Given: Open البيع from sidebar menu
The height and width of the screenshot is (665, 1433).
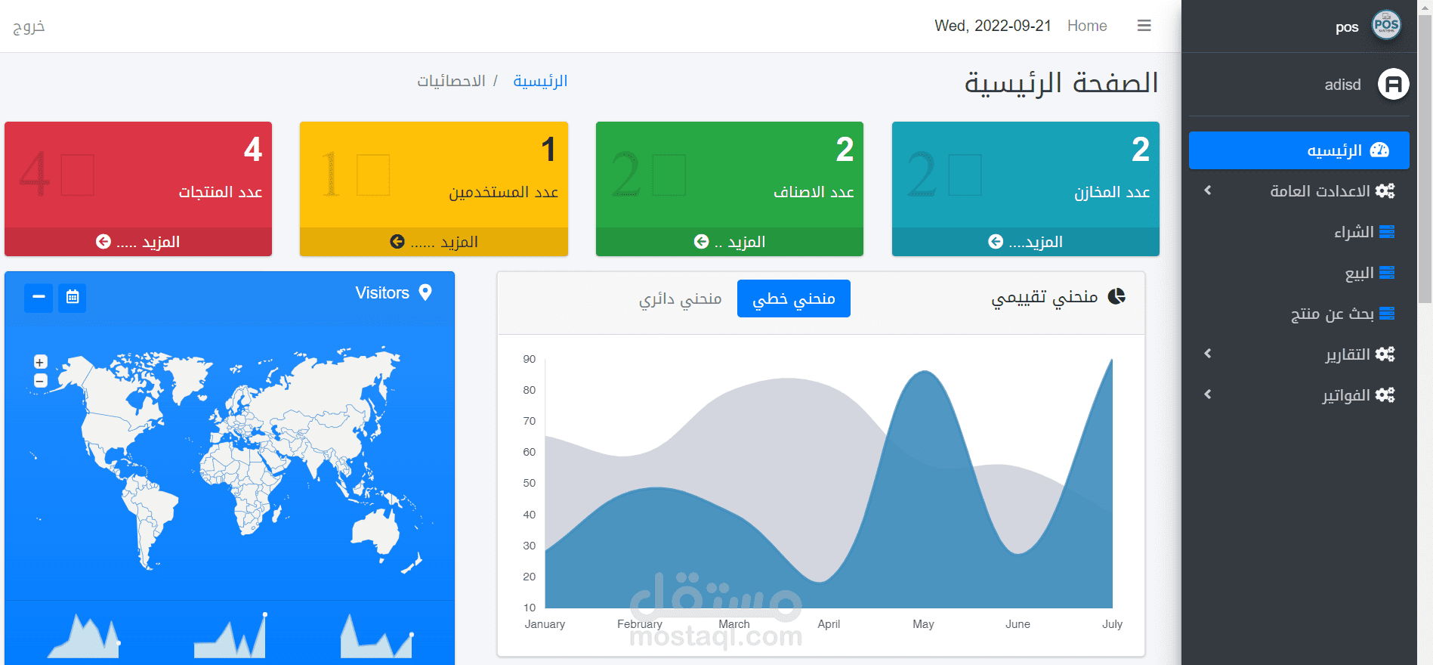Looking at the screenshot, I should [x=1299, y=273].
